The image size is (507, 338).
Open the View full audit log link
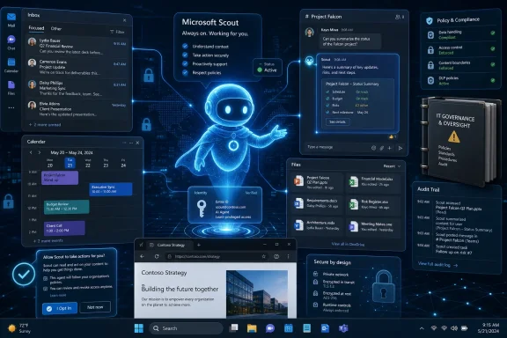pos(437,264)
